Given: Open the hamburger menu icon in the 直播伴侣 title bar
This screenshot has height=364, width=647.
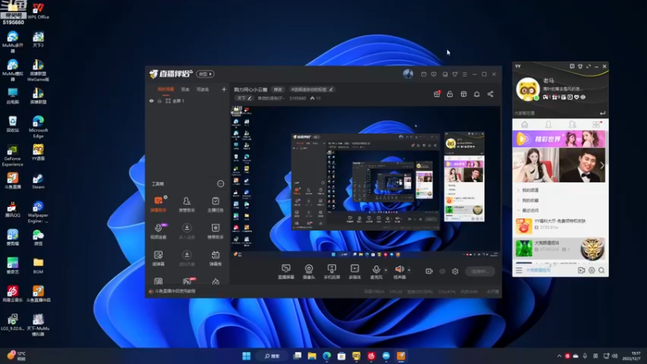Looking at the screenshot, I should (x=464, y=74).
